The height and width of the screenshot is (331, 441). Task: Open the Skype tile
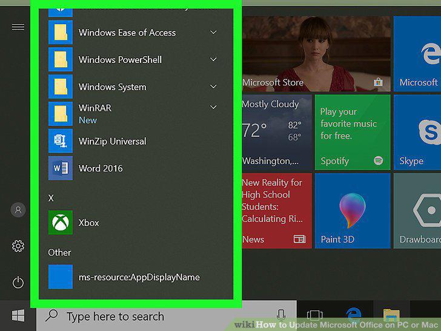(417, 132)
